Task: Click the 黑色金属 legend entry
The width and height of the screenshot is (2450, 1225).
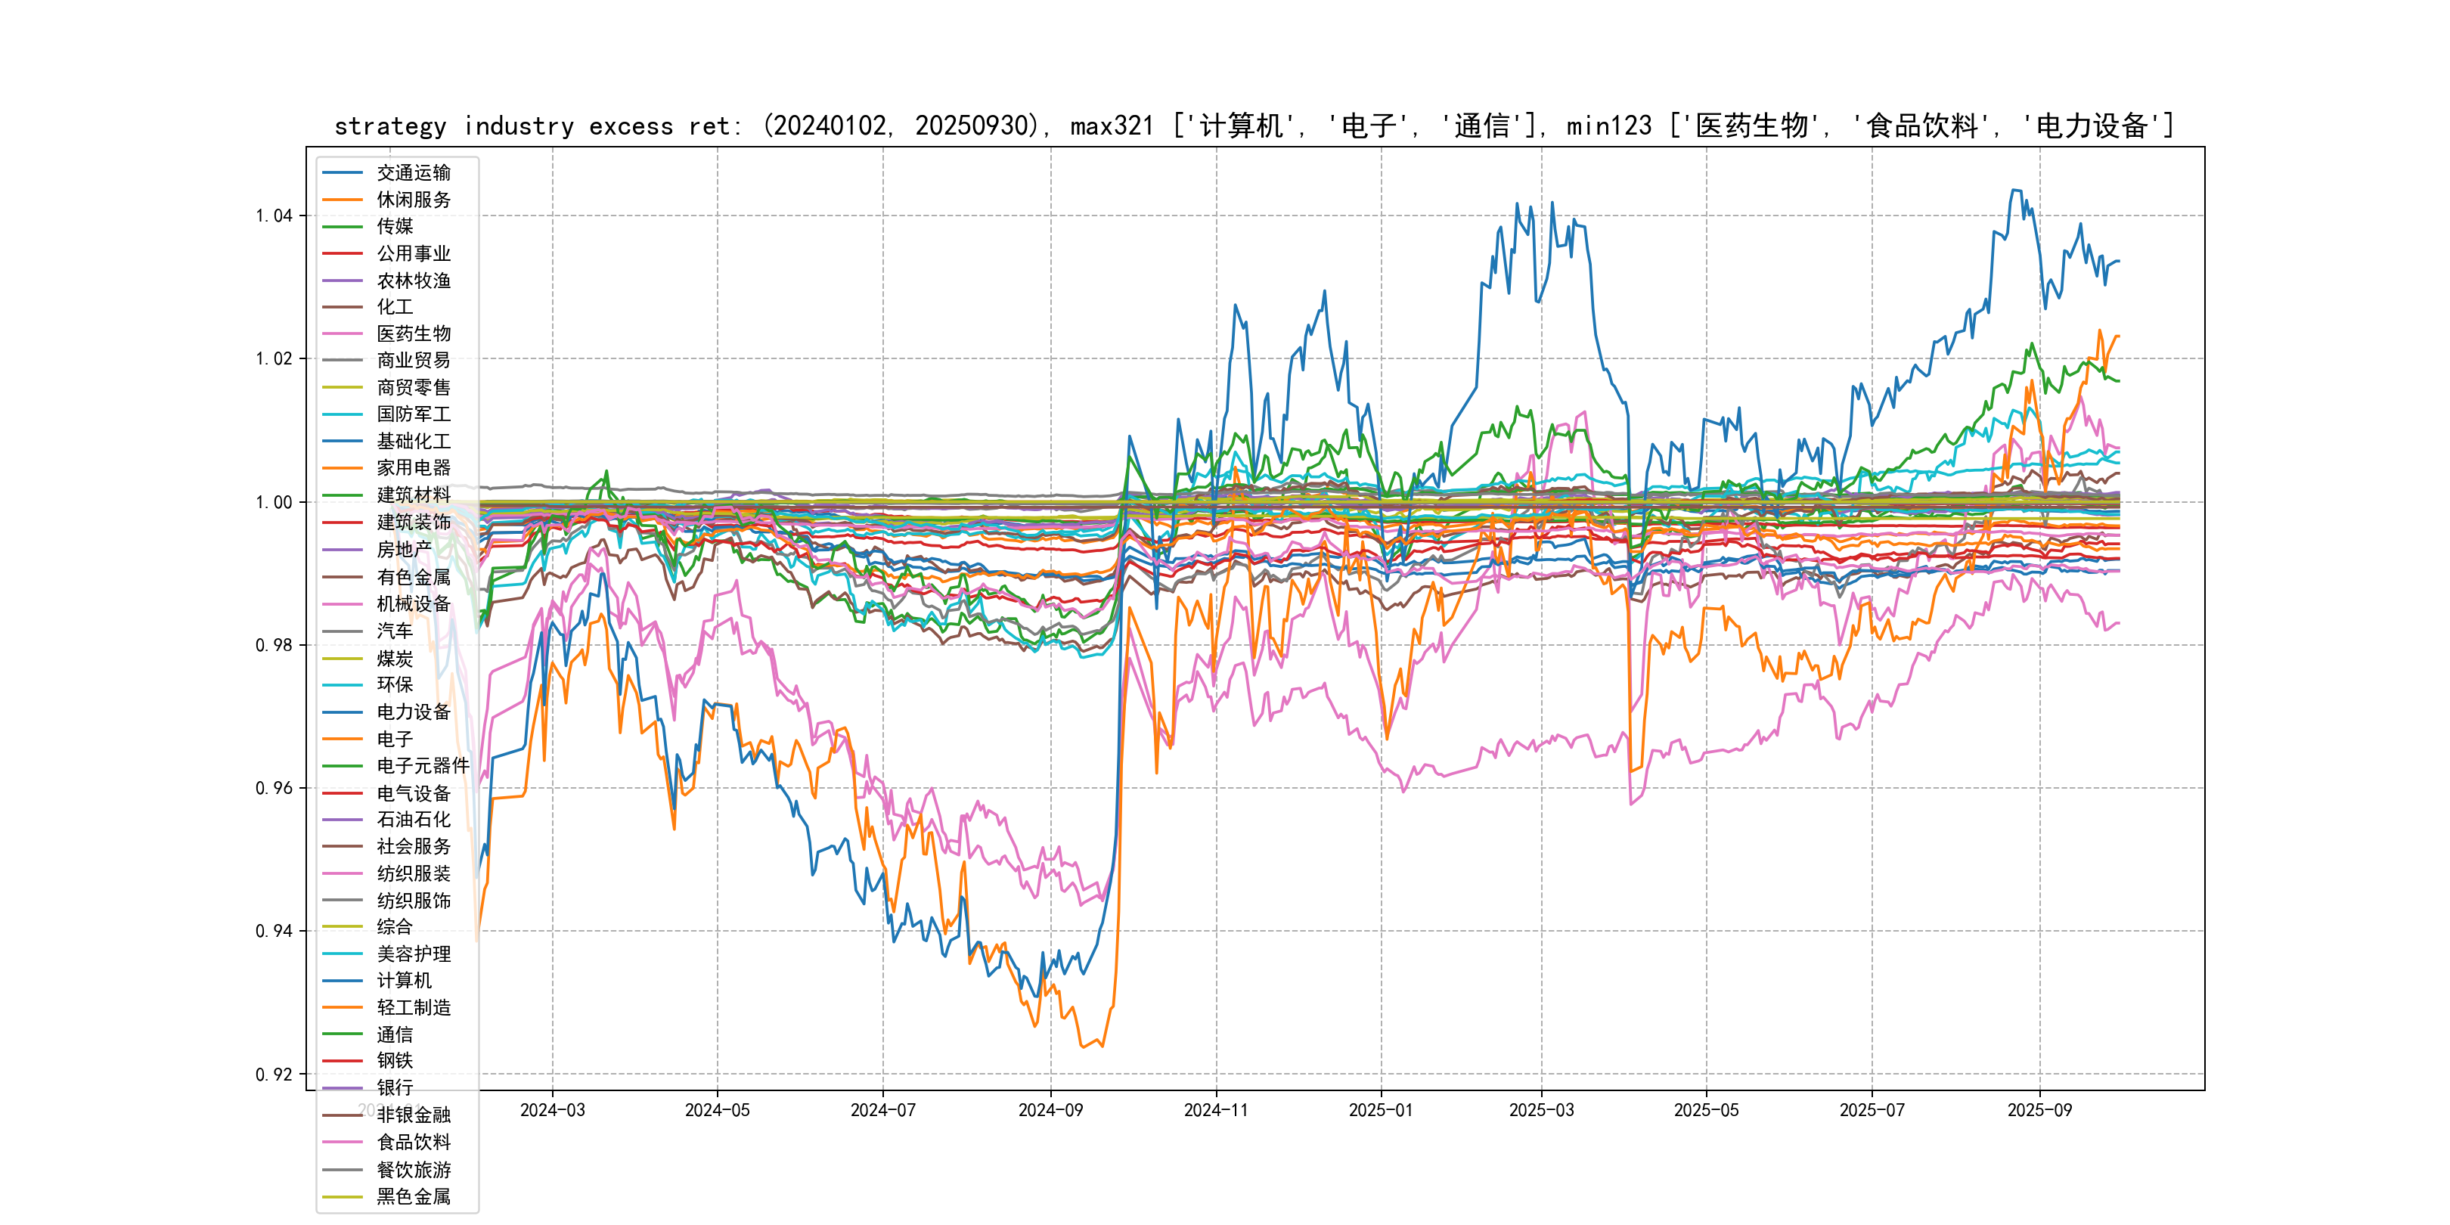Action: [413, 1196]
